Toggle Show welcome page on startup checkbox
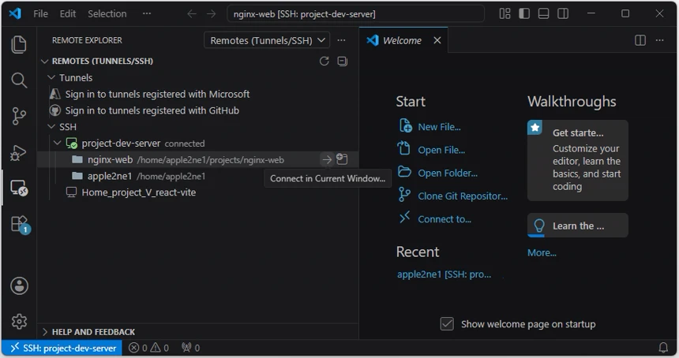 pyautogui.click(x=447, y=324)
